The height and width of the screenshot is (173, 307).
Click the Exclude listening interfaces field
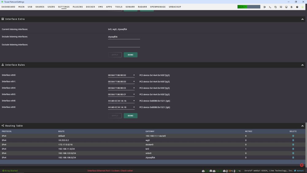(124, 45)
